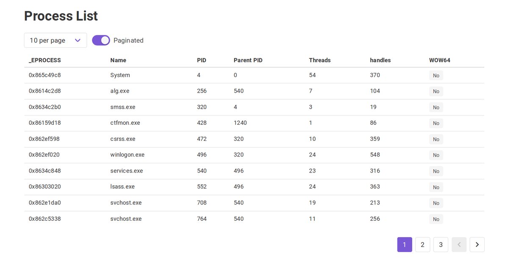
Task: Open the 10 per page dropdown
Action: point(56,41)
